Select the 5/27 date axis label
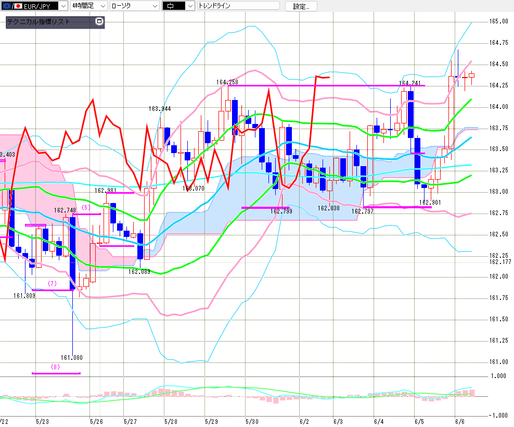Image resolution: width=514 pixels, height=427 pixels. click(x=130, y=422)
